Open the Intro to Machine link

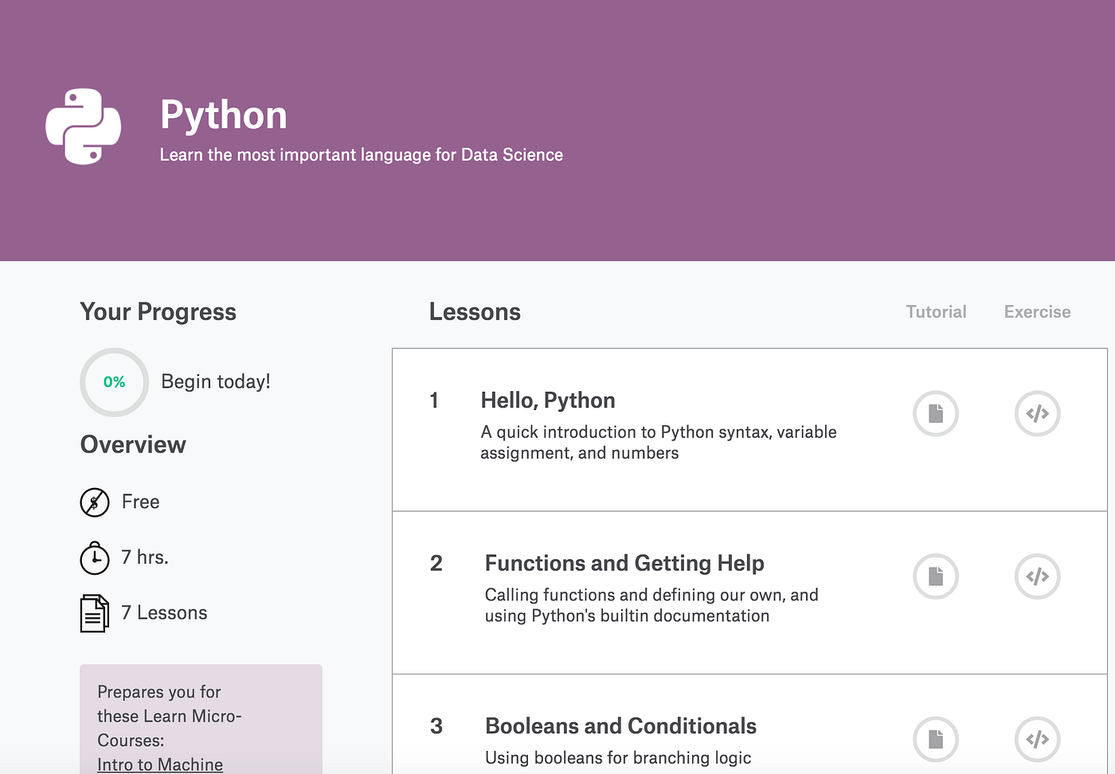[x=159, y=764]
